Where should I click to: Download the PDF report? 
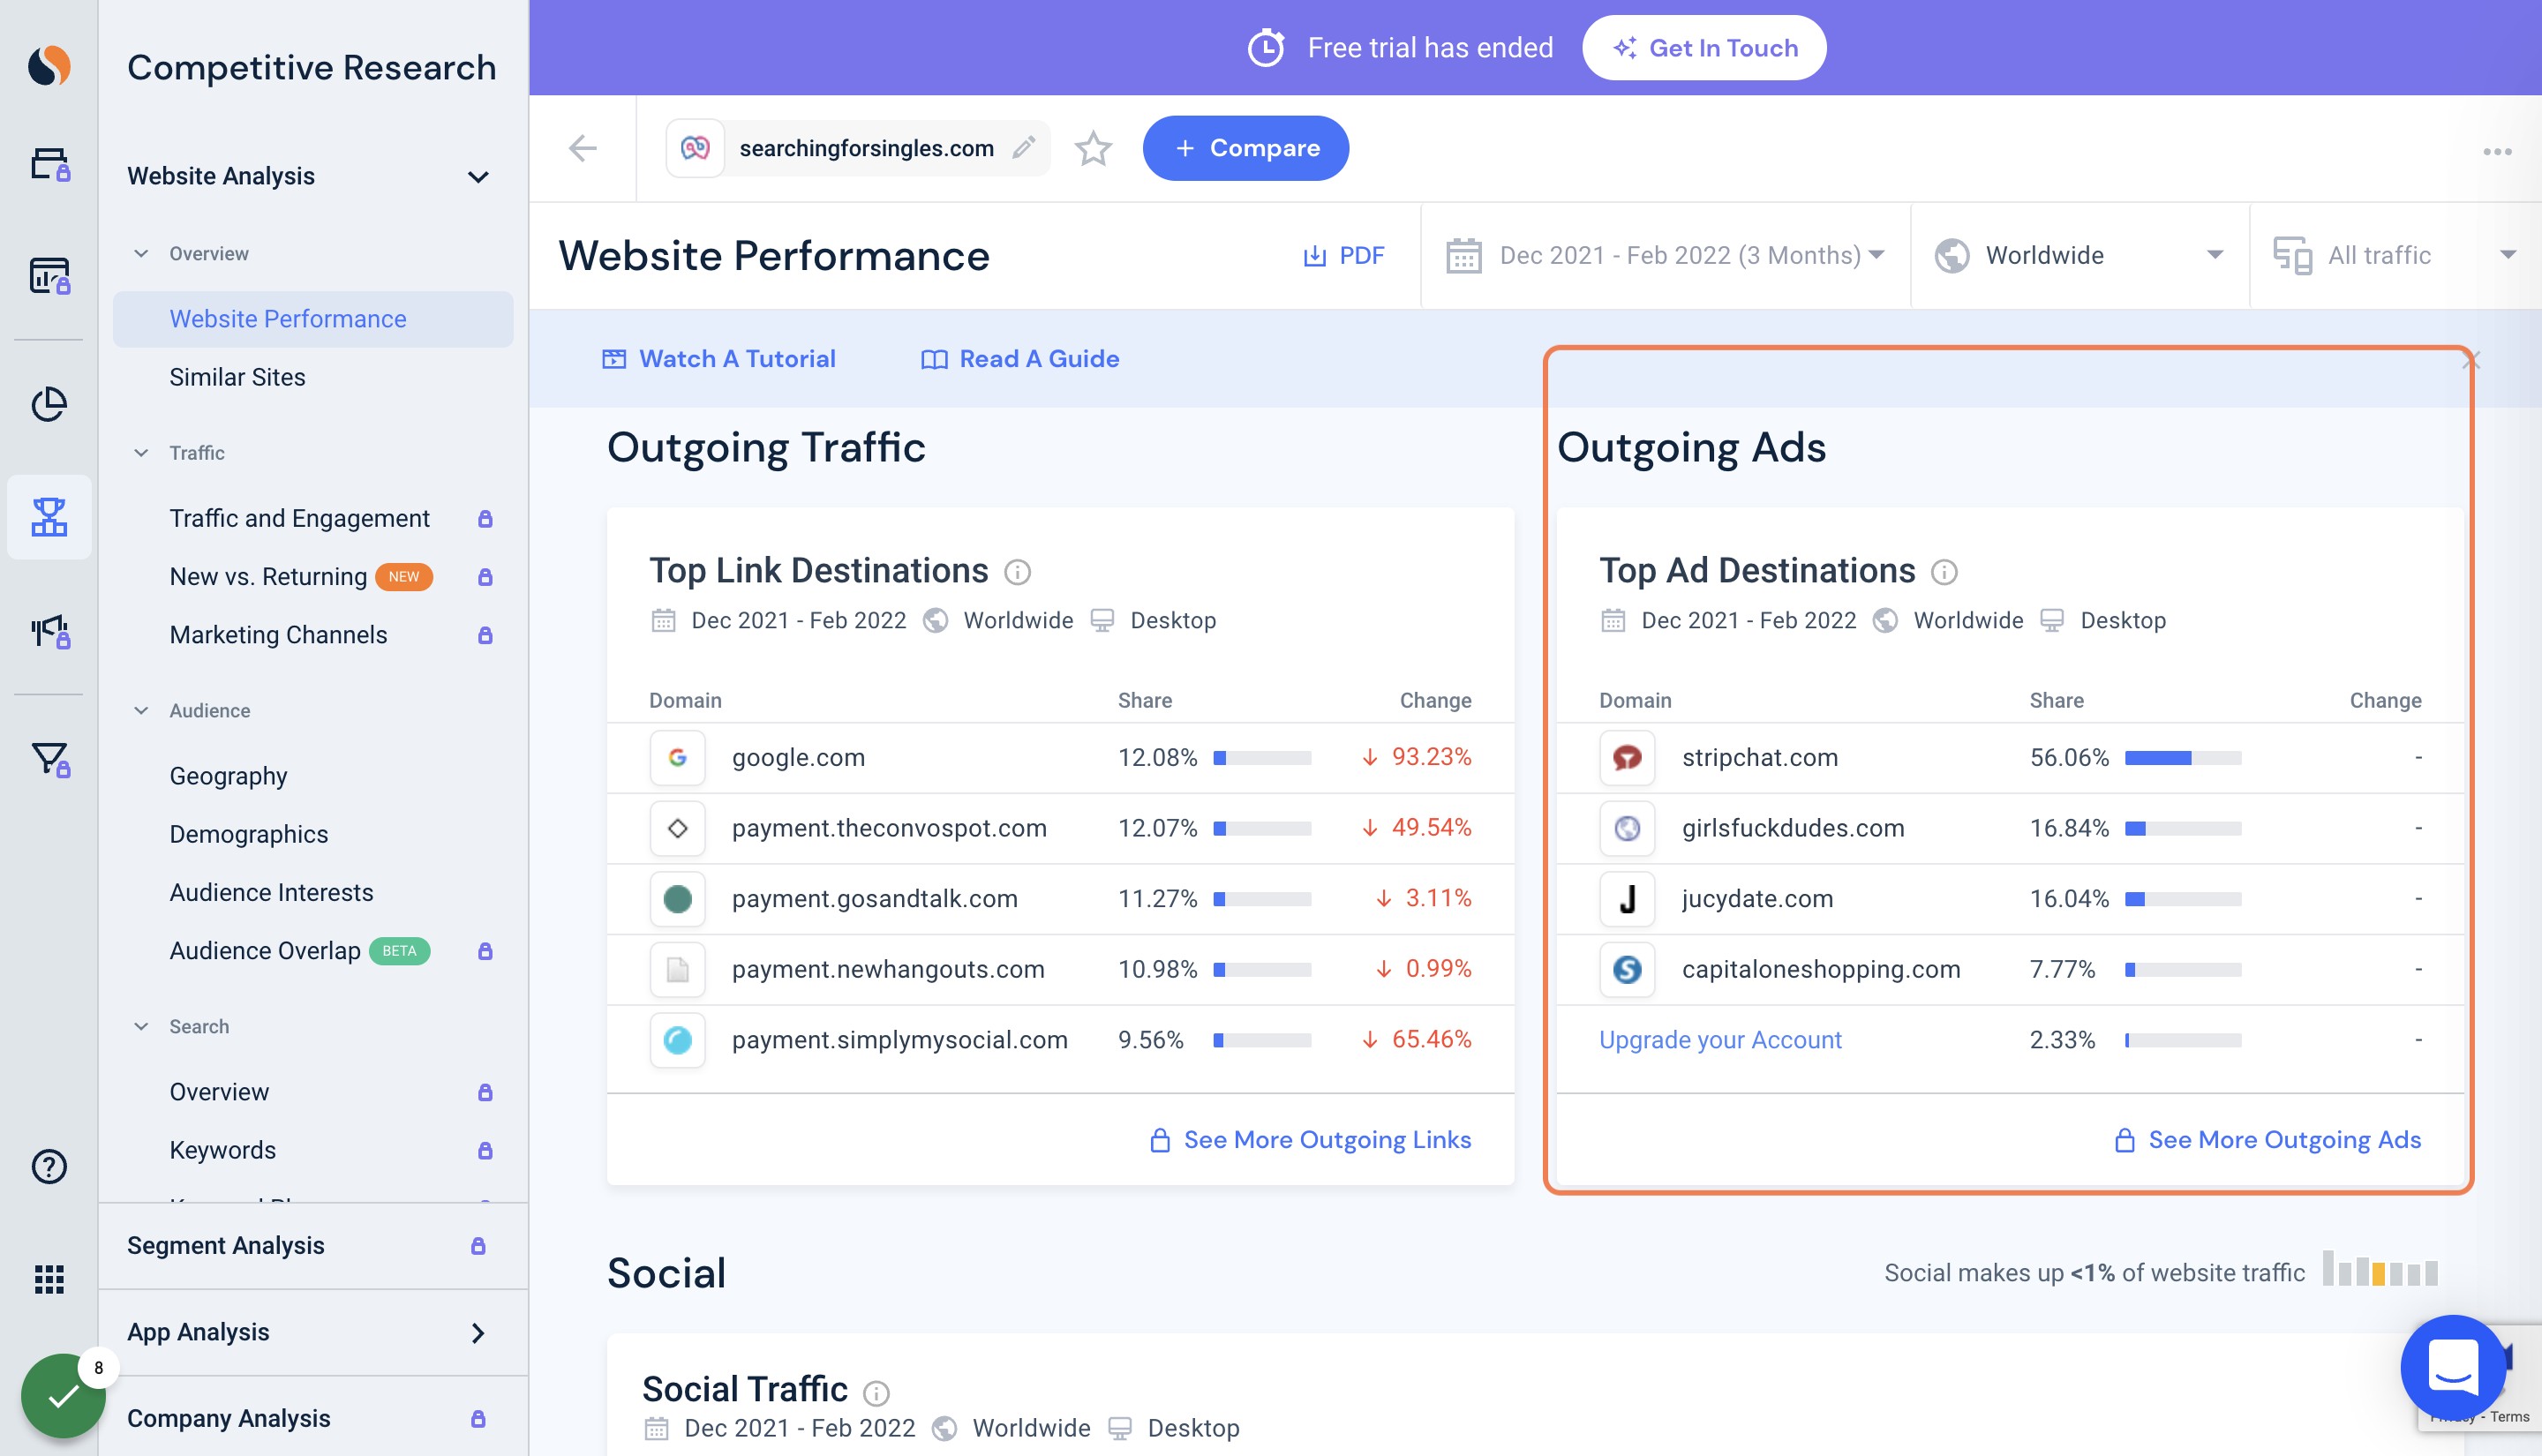[1343, 256]
